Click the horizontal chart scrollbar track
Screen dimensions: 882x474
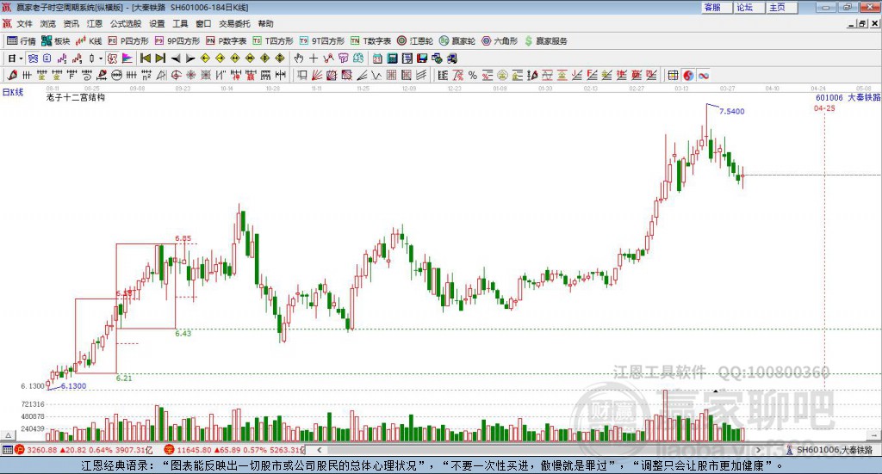539,450
